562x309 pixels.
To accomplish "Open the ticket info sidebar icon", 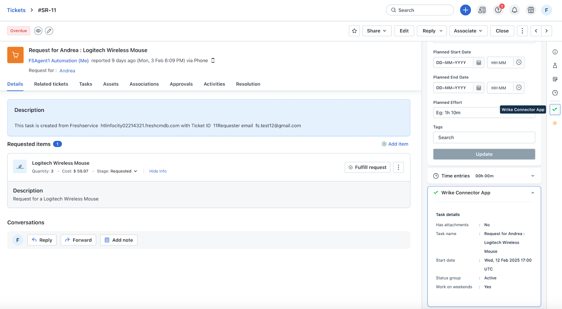I will coord(555,52).
